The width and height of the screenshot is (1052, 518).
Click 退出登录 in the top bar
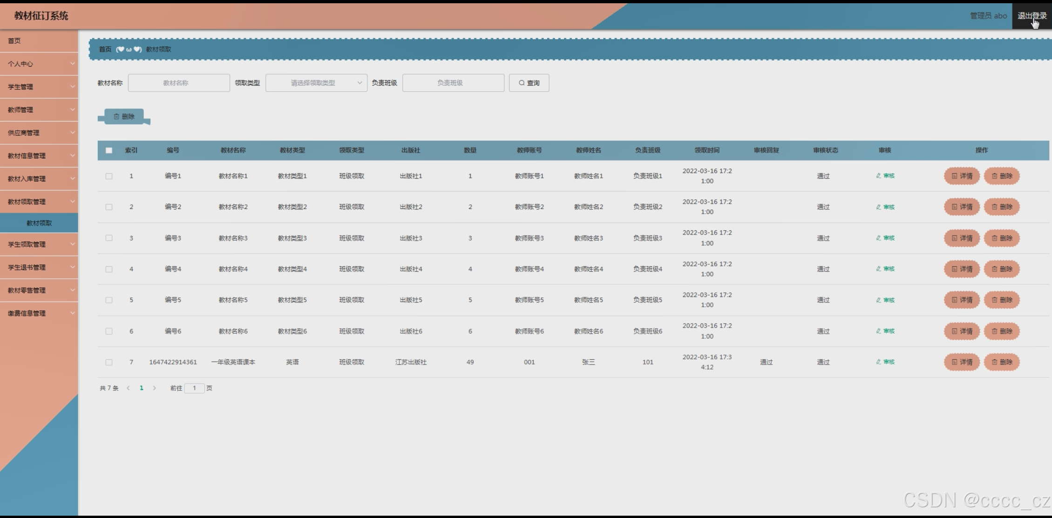(x=1032, y=16)
